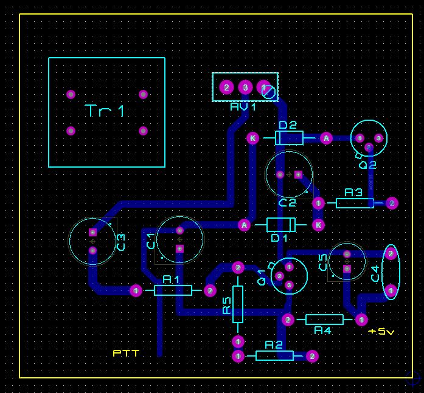Select the Q2 designator label
Screen dimensions: 424x393
coord(367,165)
